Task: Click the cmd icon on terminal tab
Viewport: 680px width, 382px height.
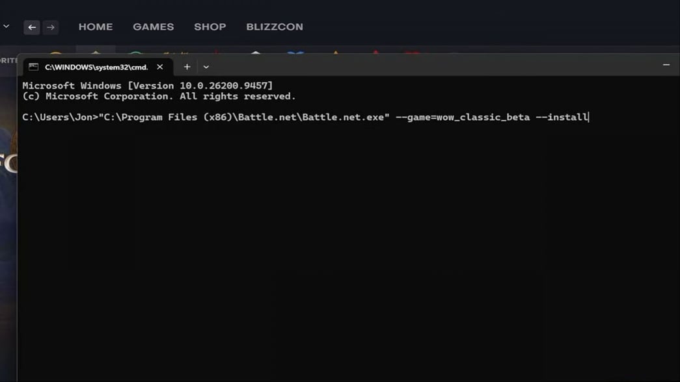Action: (x=33, y=67)
